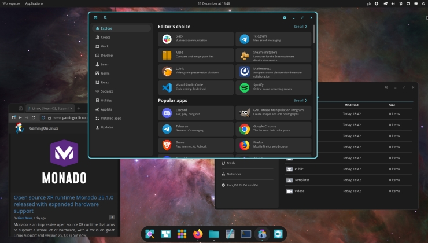Switch to the Installed apps category
Viewport: 428px width, 243px height.
pyautogui.click(x=110, y=118)
